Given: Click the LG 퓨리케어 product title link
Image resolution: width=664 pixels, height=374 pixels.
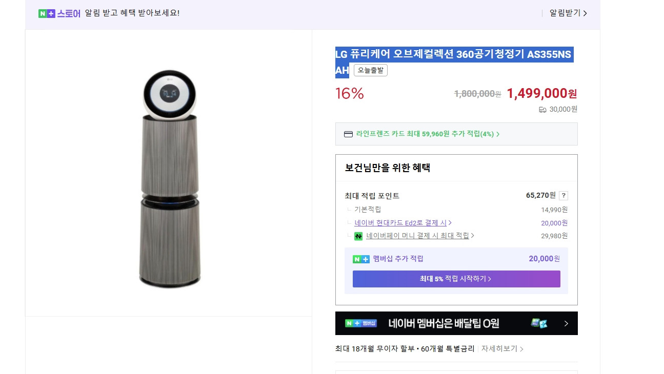Looking at the screenshot, I should (453, 54).
